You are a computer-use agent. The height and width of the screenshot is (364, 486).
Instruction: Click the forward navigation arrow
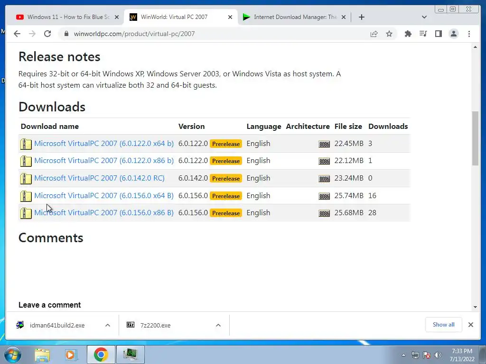(32, 34)
